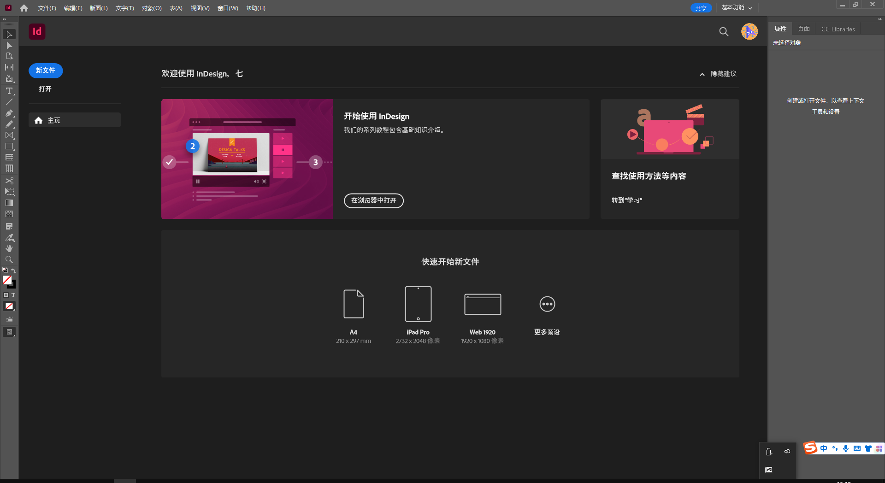Select the Note tool
The height and width of the screenshot is (483, 885).
pyautogui.click(x=9, y=226)
